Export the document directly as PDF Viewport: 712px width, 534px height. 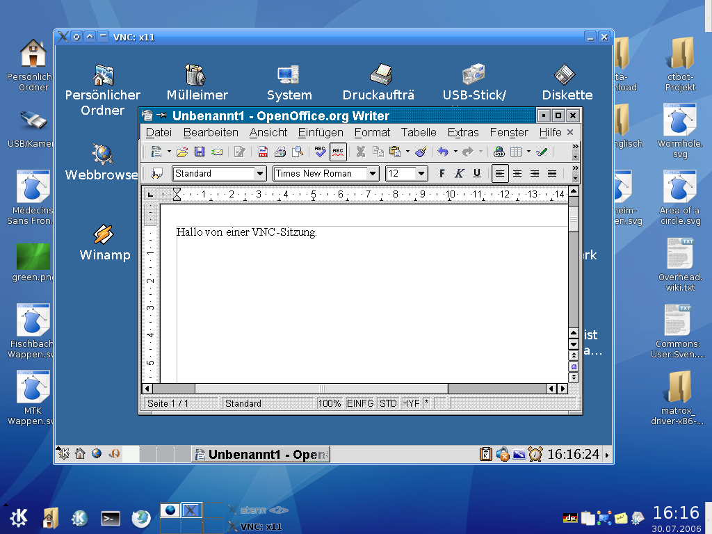(264, 151)
